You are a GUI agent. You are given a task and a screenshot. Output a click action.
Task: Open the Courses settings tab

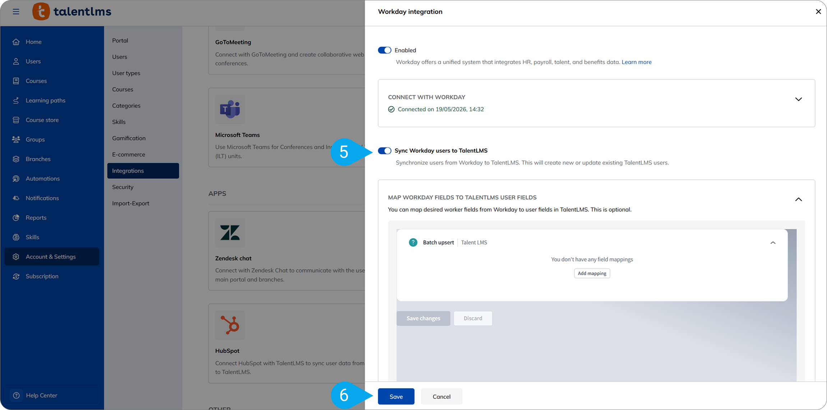(x=123, y=89)
